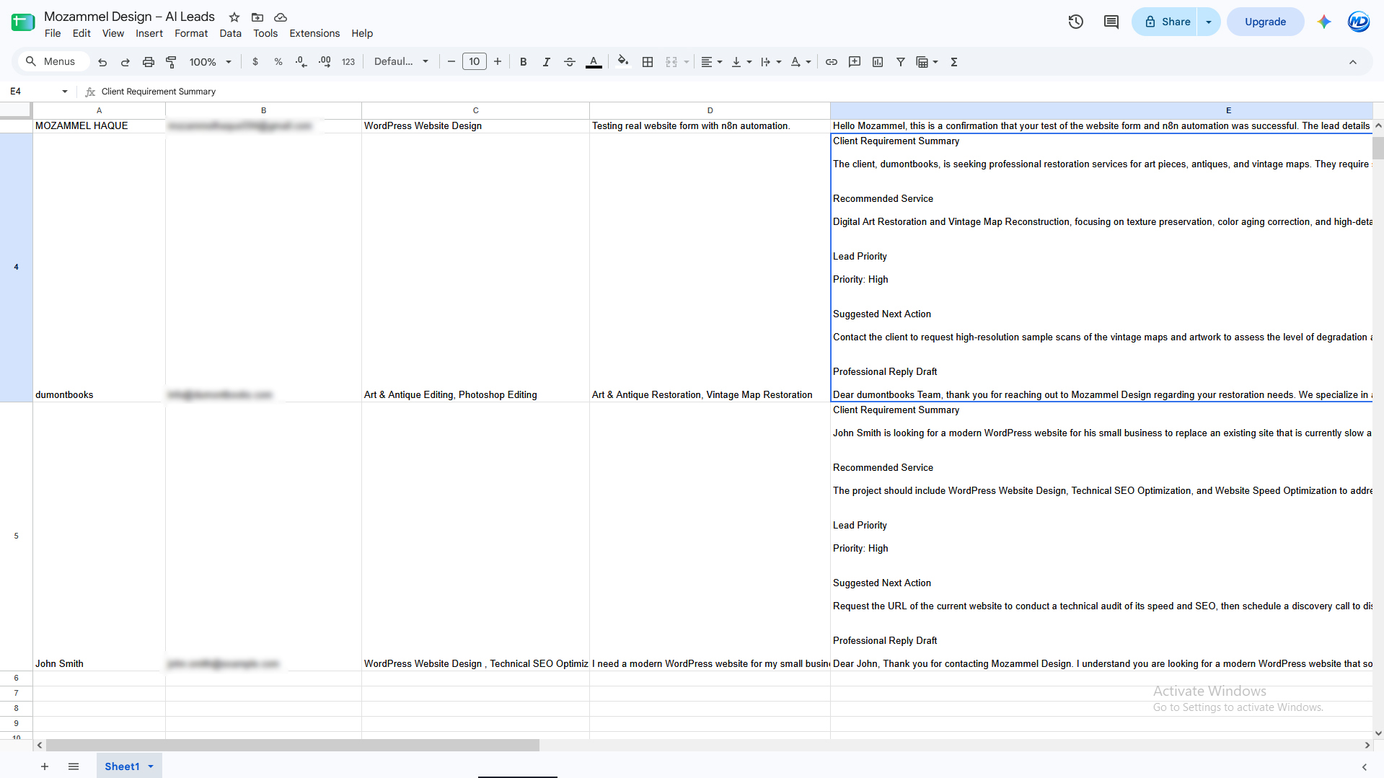Collapse the toolbar with the up chevron
Viewport: 1384px width, 778px height.
tap(1353, 62)
